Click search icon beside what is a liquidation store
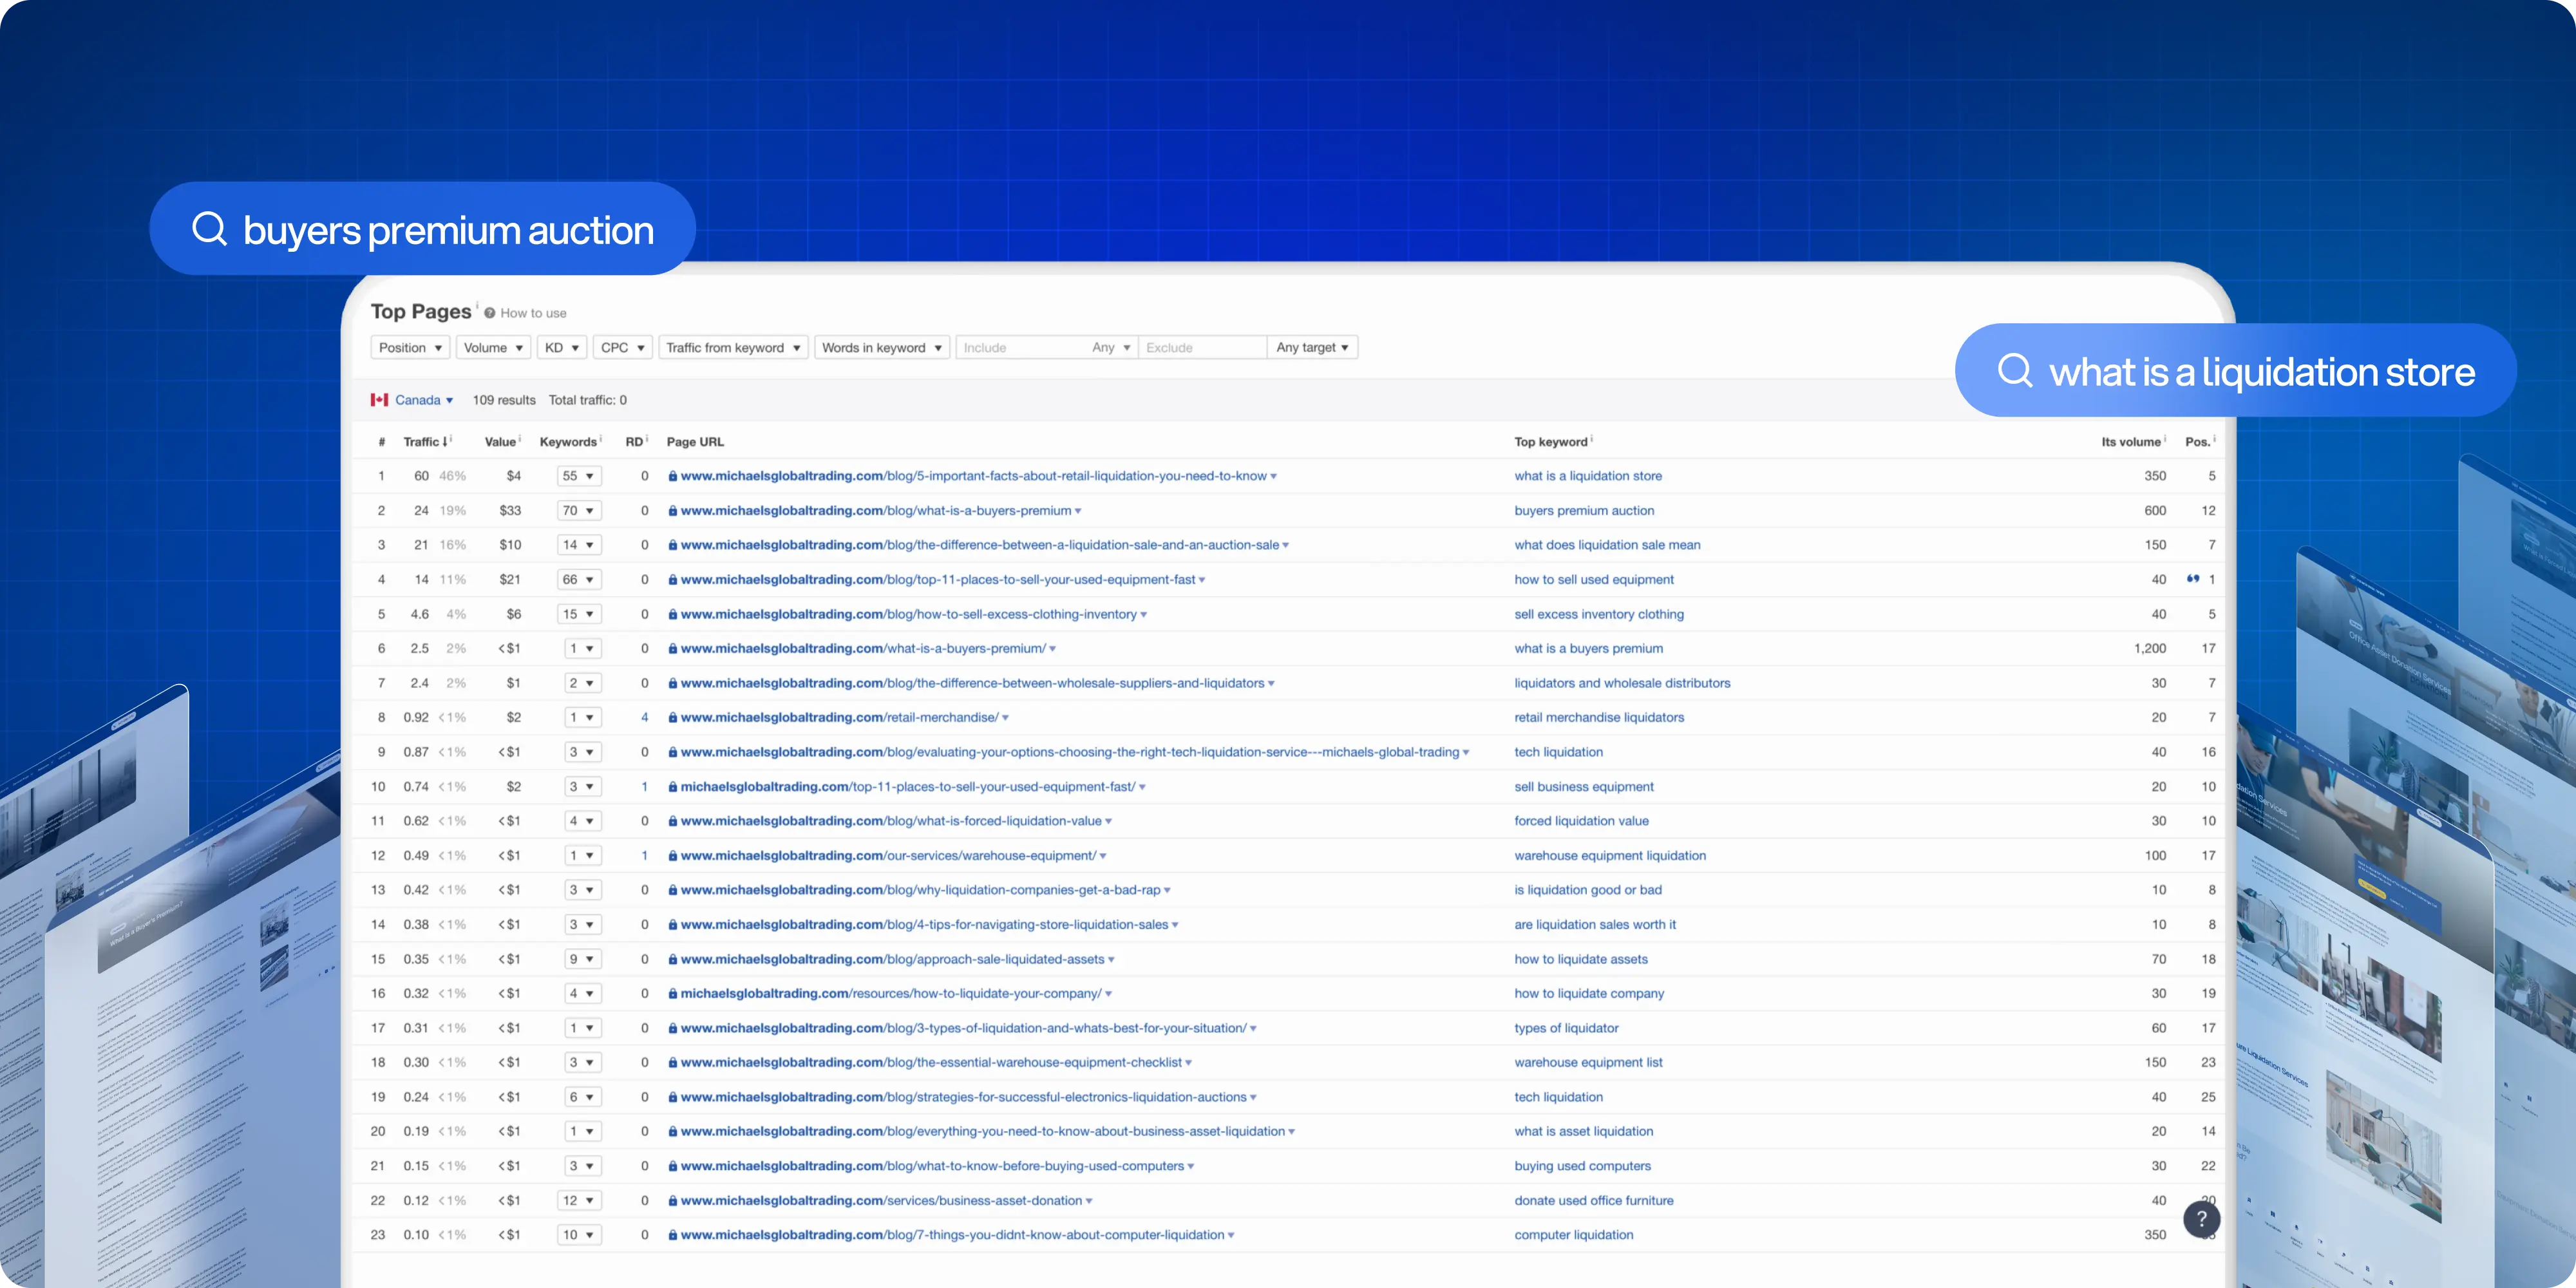This screenshot has height=1288, width=2576. pyautogui.click(x=2015, y=371)
